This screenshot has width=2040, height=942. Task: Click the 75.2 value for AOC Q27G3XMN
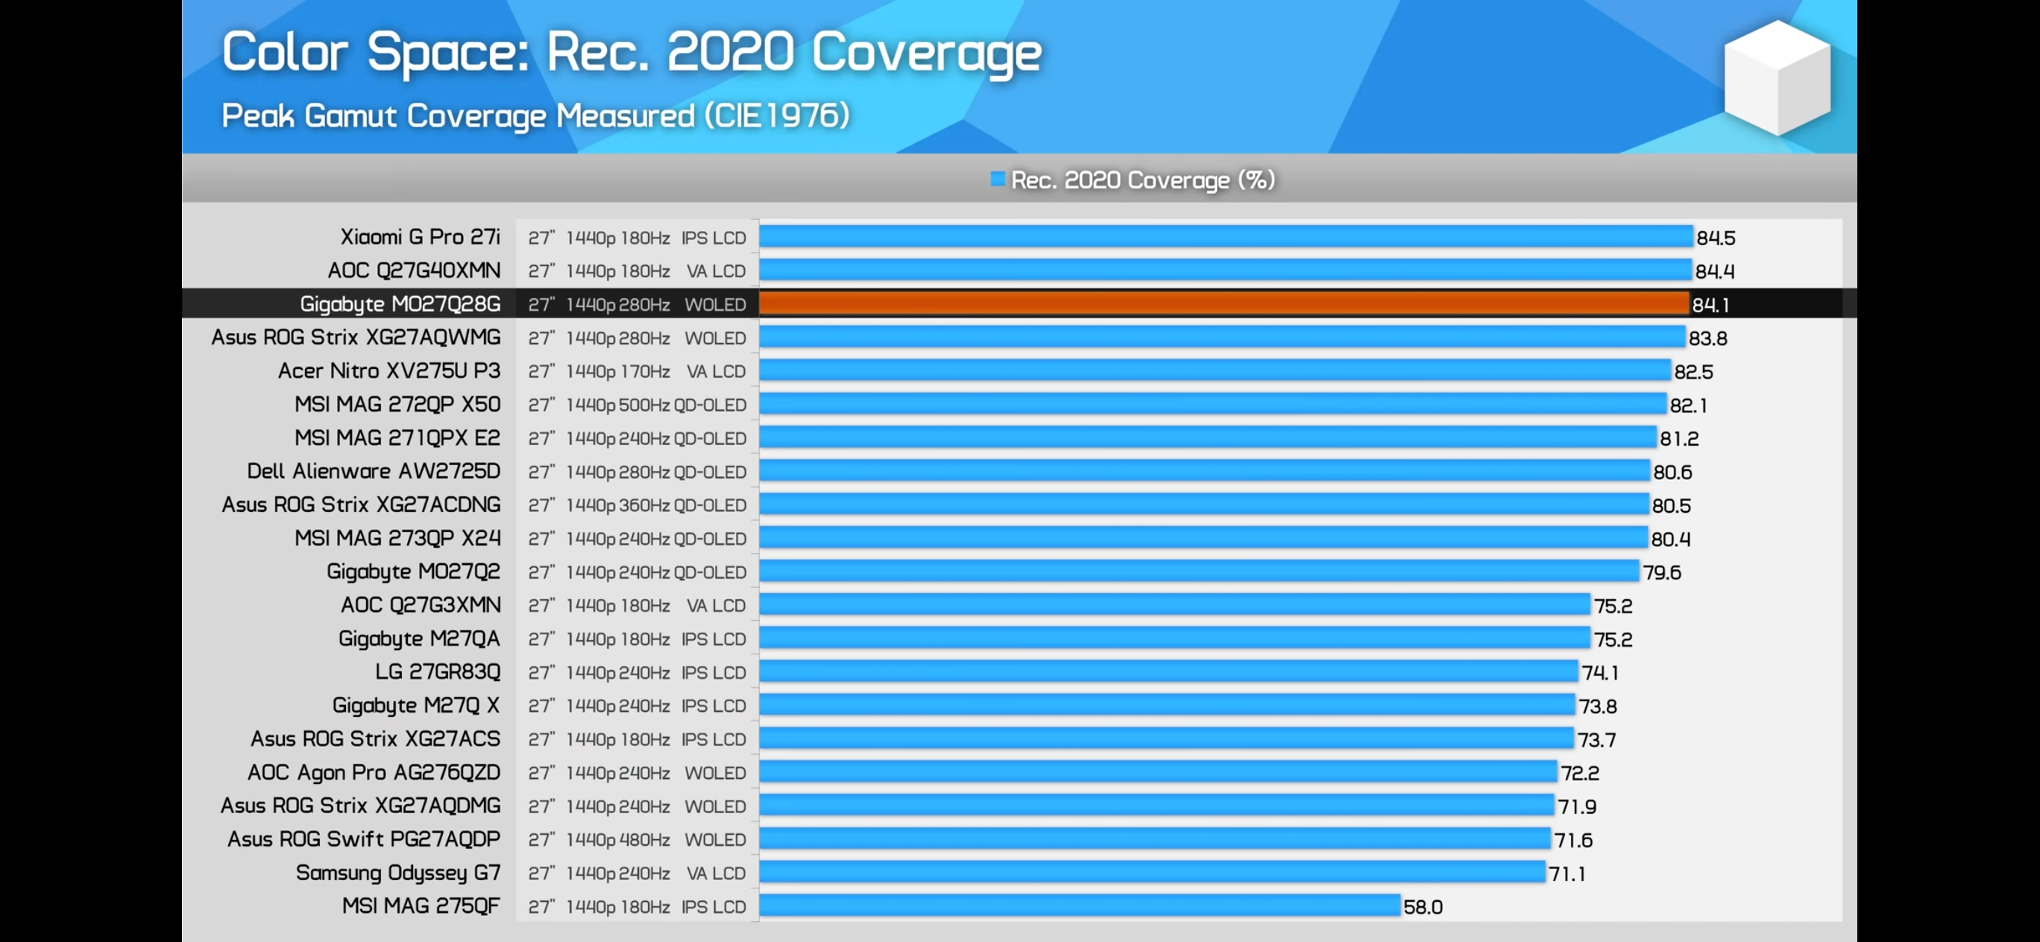coord(1614,606)
